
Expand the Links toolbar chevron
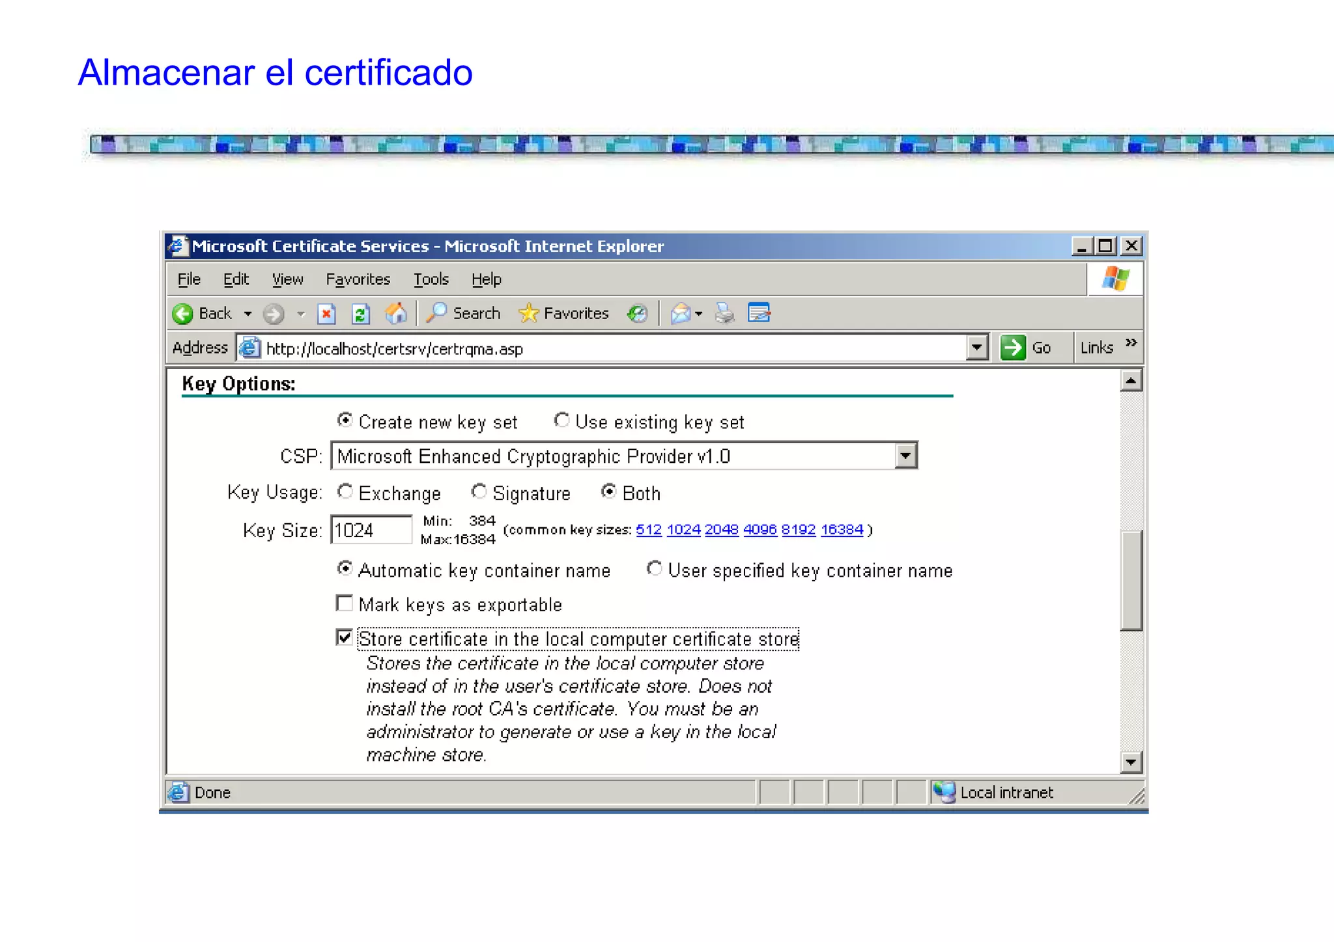pos(1131,343)
